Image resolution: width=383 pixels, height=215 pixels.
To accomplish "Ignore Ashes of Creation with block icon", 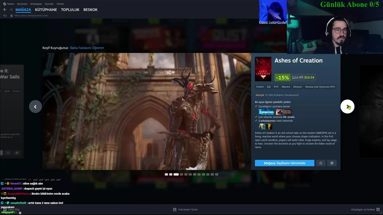I will 332,163.
